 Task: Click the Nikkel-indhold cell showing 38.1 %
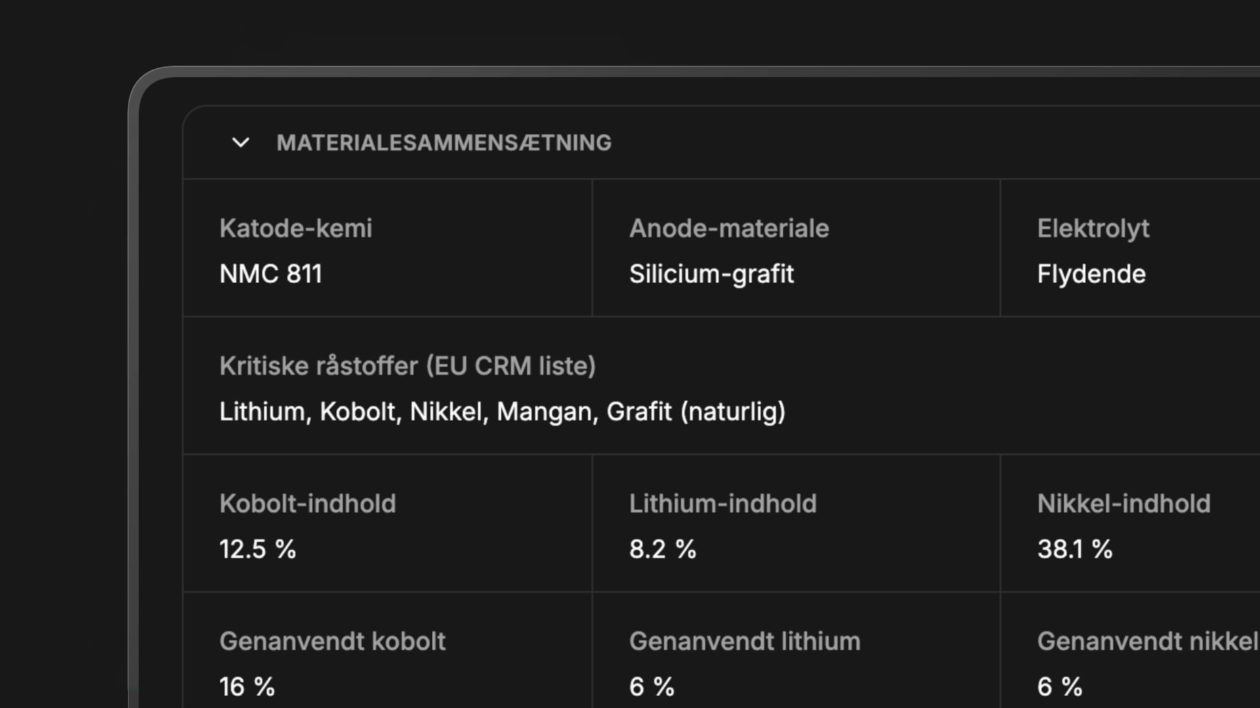tap(1075, 549)
